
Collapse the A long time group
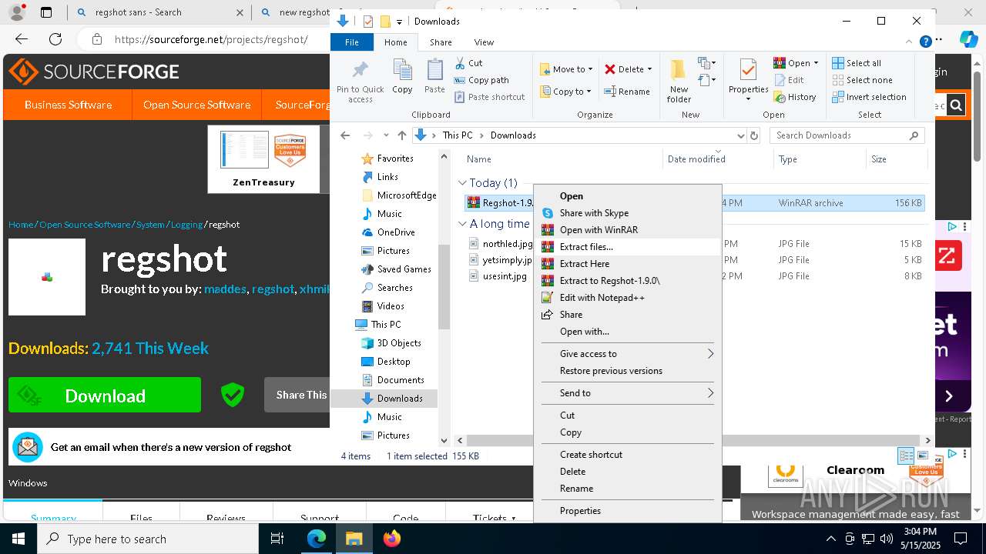click(x=462, y=224)
